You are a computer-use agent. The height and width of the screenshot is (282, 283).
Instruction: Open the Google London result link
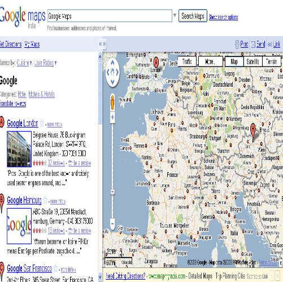click(23, 124)
